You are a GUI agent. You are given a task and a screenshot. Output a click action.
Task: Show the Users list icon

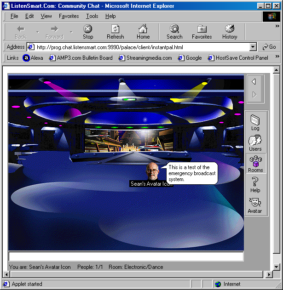tap(255, 143)
